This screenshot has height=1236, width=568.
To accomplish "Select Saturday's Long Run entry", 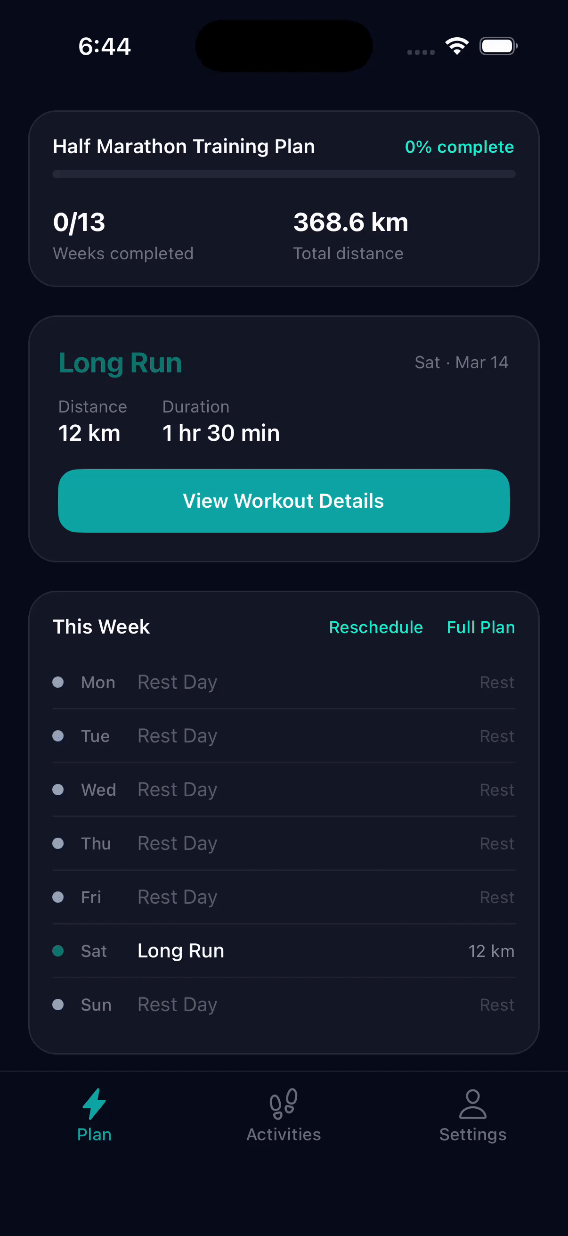I will coord(284,950).
